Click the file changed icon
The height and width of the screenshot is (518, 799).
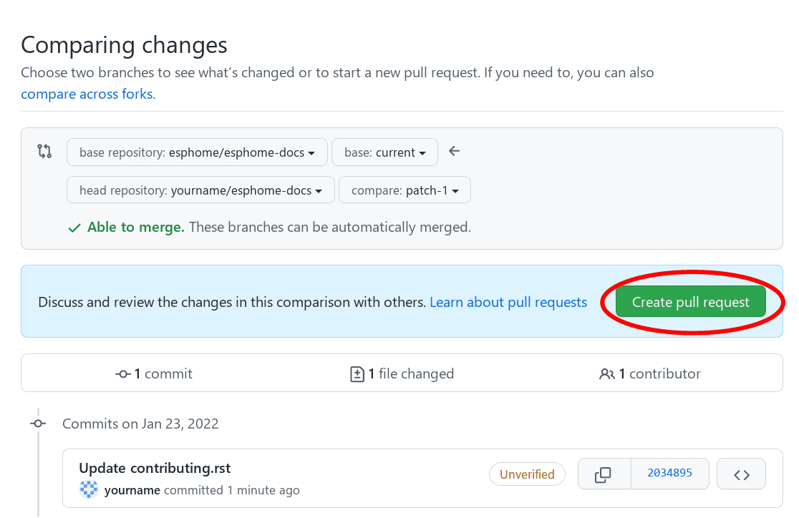point(358,373)
